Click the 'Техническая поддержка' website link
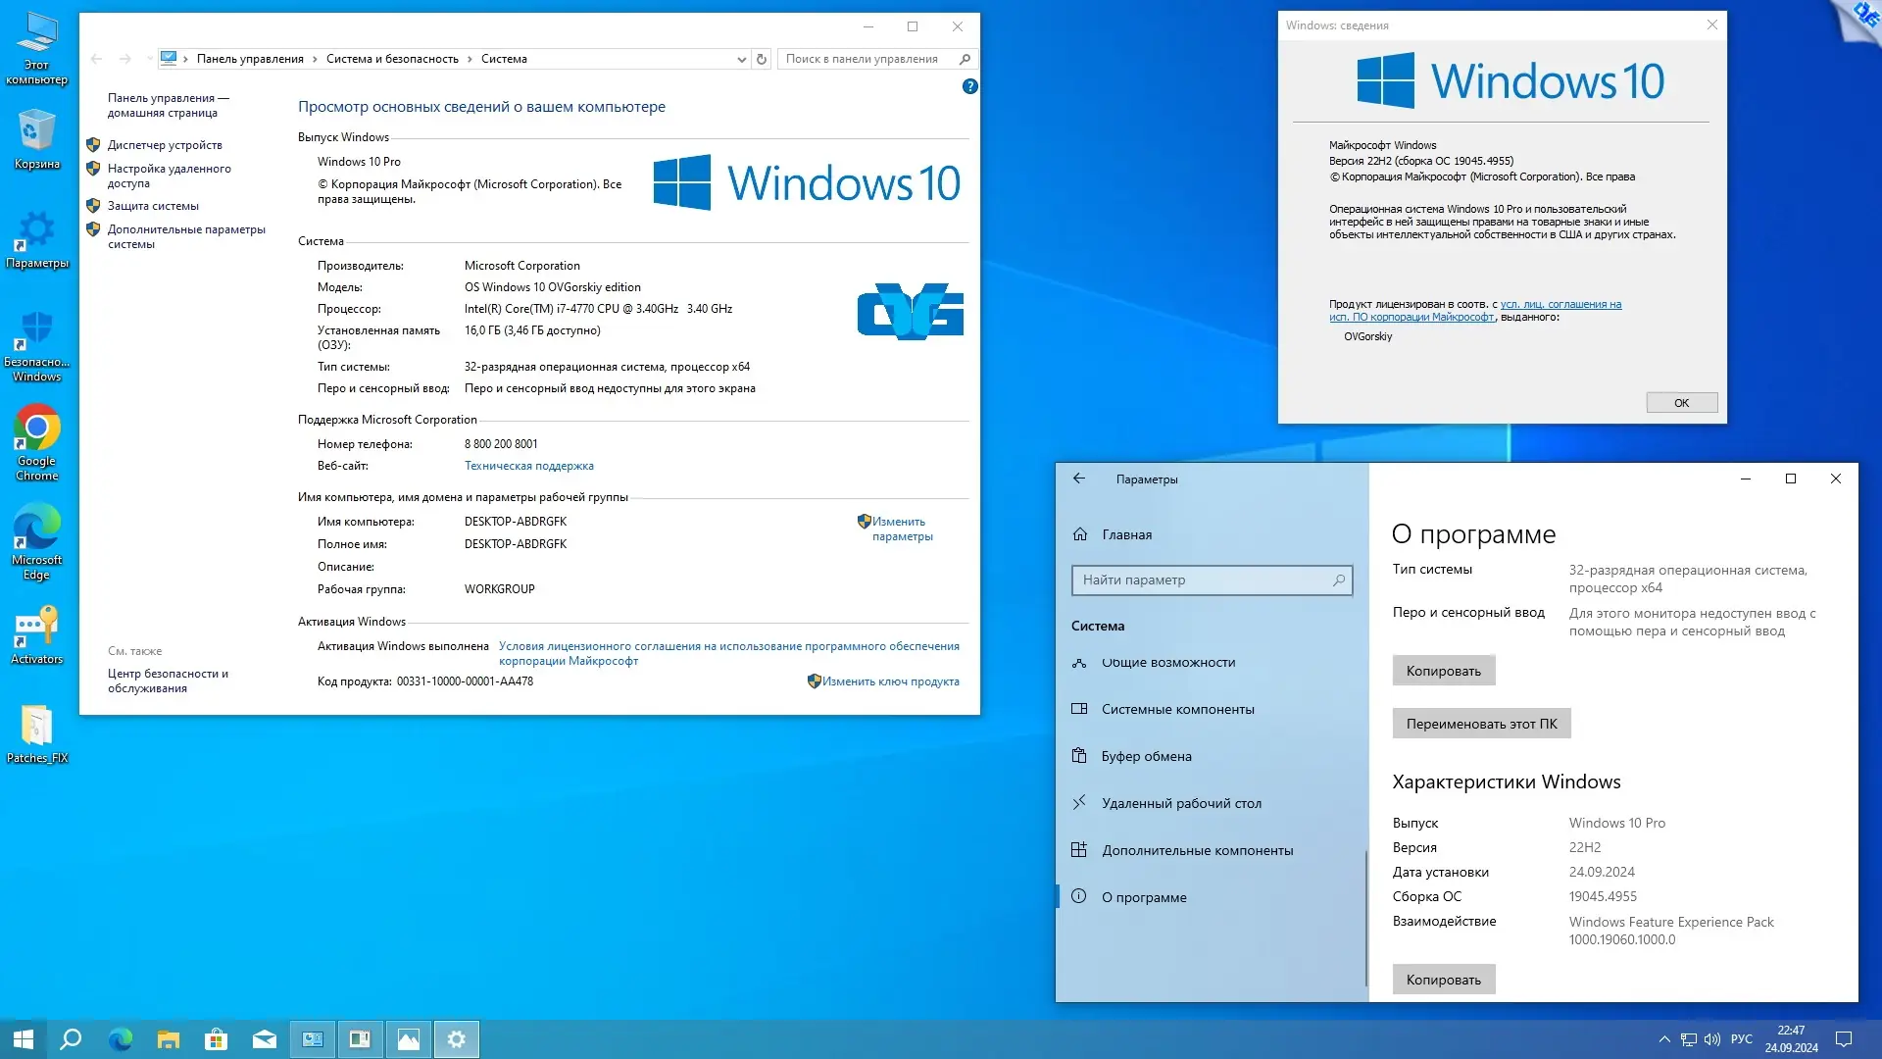Image resolution: width=1882 pixels, height=1059 pixels. coord(528,466)
